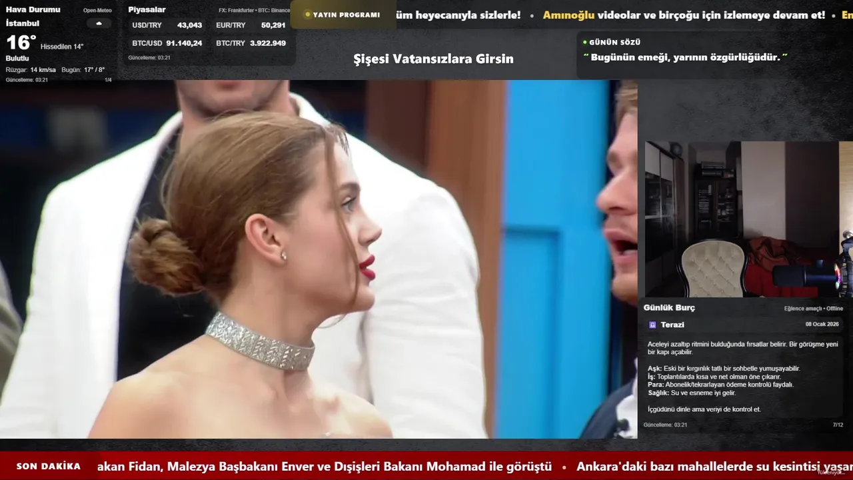Select the Hava Durumu widget title
Viewport: 853px width, 480px height.
tap(33, 9)
